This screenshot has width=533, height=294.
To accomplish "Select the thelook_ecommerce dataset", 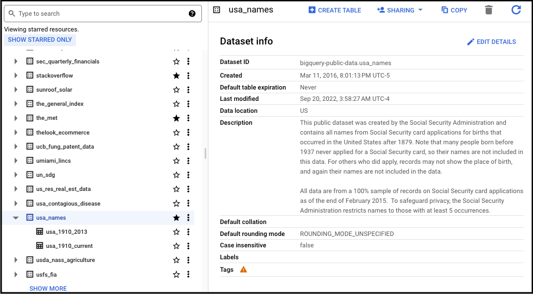I will 63,132.
